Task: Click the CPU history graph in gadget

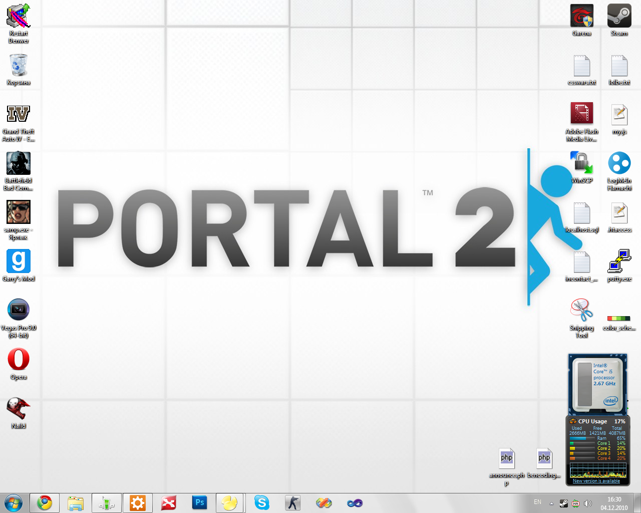Action: [598, 470]
